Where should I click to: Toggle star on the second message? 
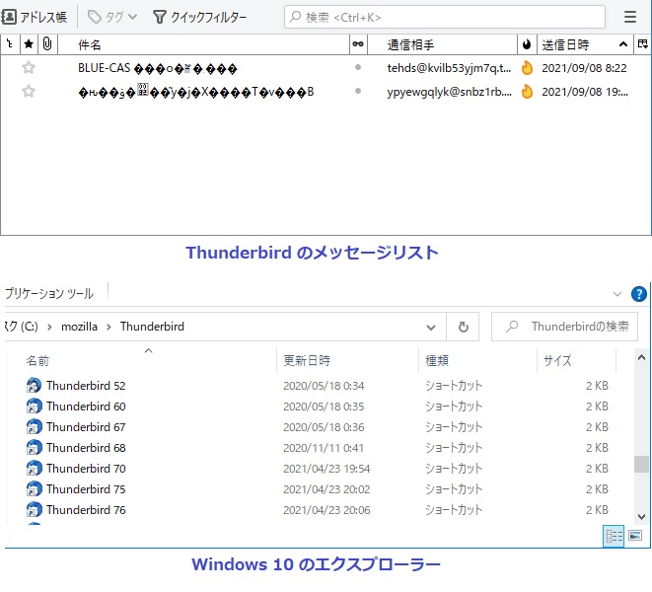click(x=29, y=92)
